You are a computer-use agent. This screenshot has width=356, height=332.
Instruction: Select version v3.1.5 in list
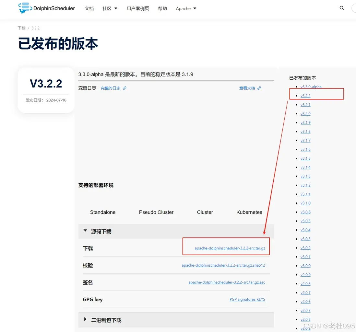[x=305, y=158]
